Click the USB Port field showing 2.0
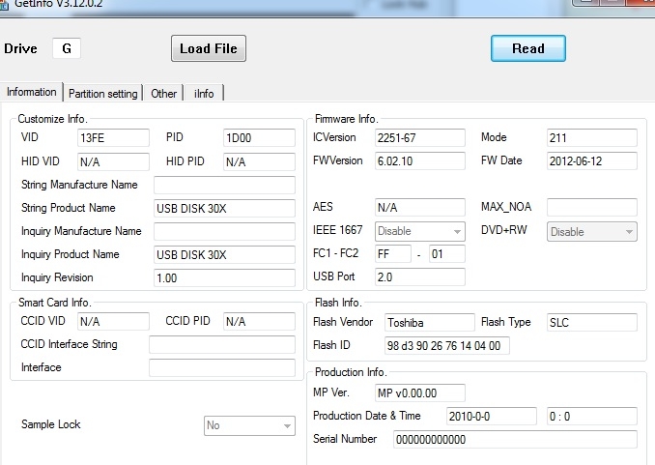 [x=420, y=277]
